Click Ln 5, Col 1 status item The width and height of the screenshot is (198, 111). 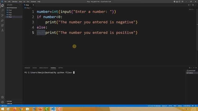[x=154, y=106]
